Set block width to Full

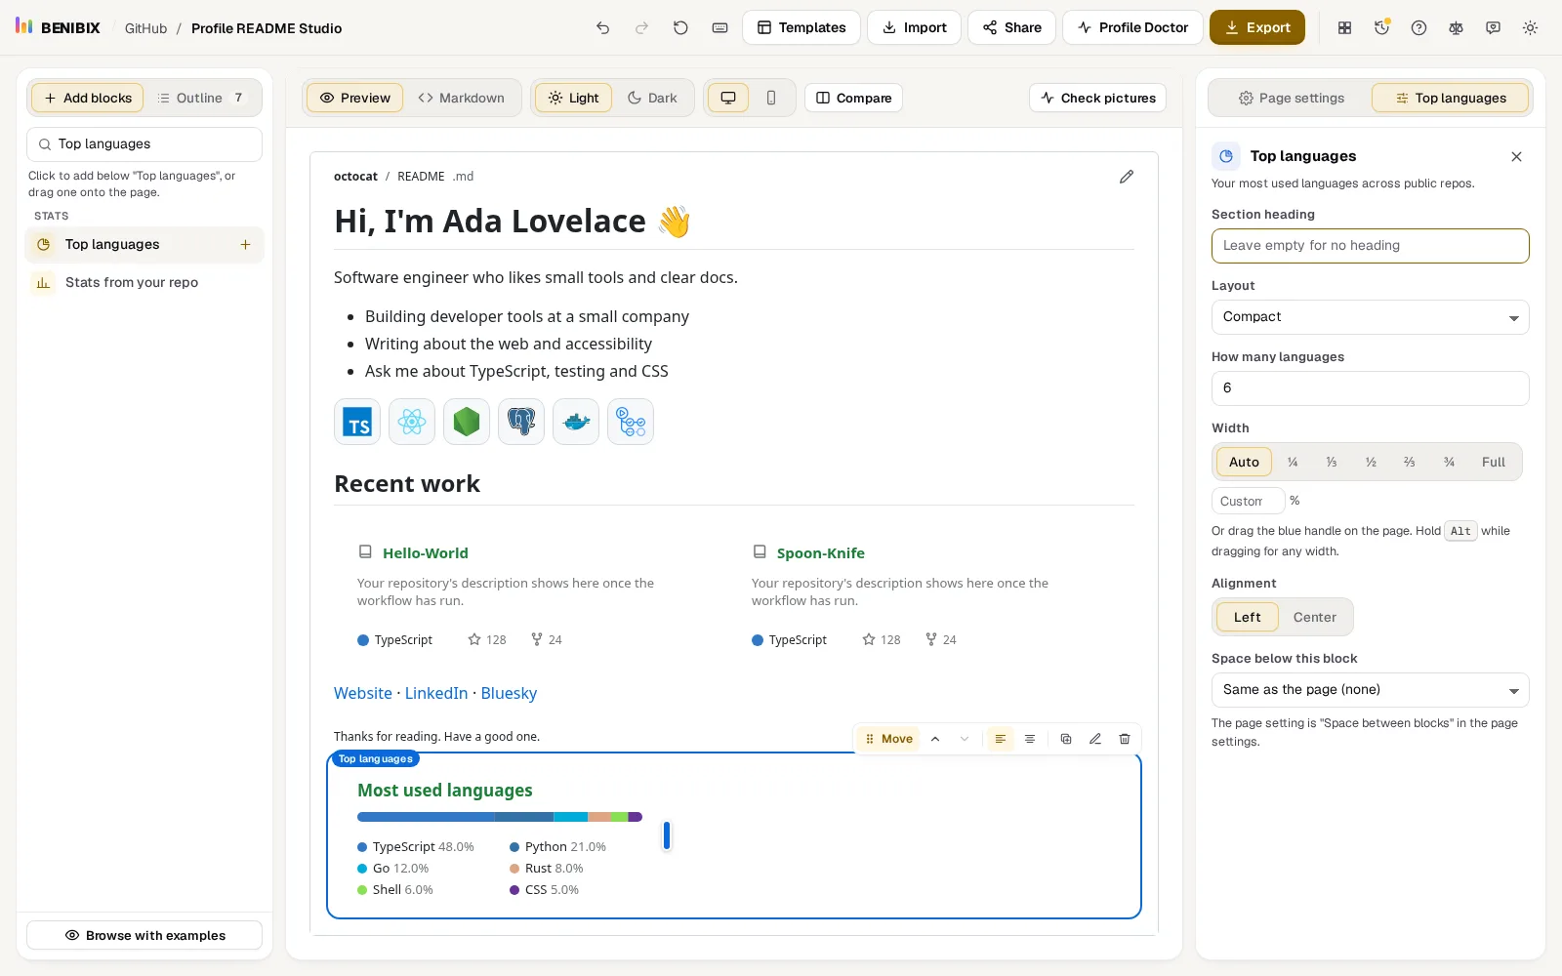(1493, 462)
